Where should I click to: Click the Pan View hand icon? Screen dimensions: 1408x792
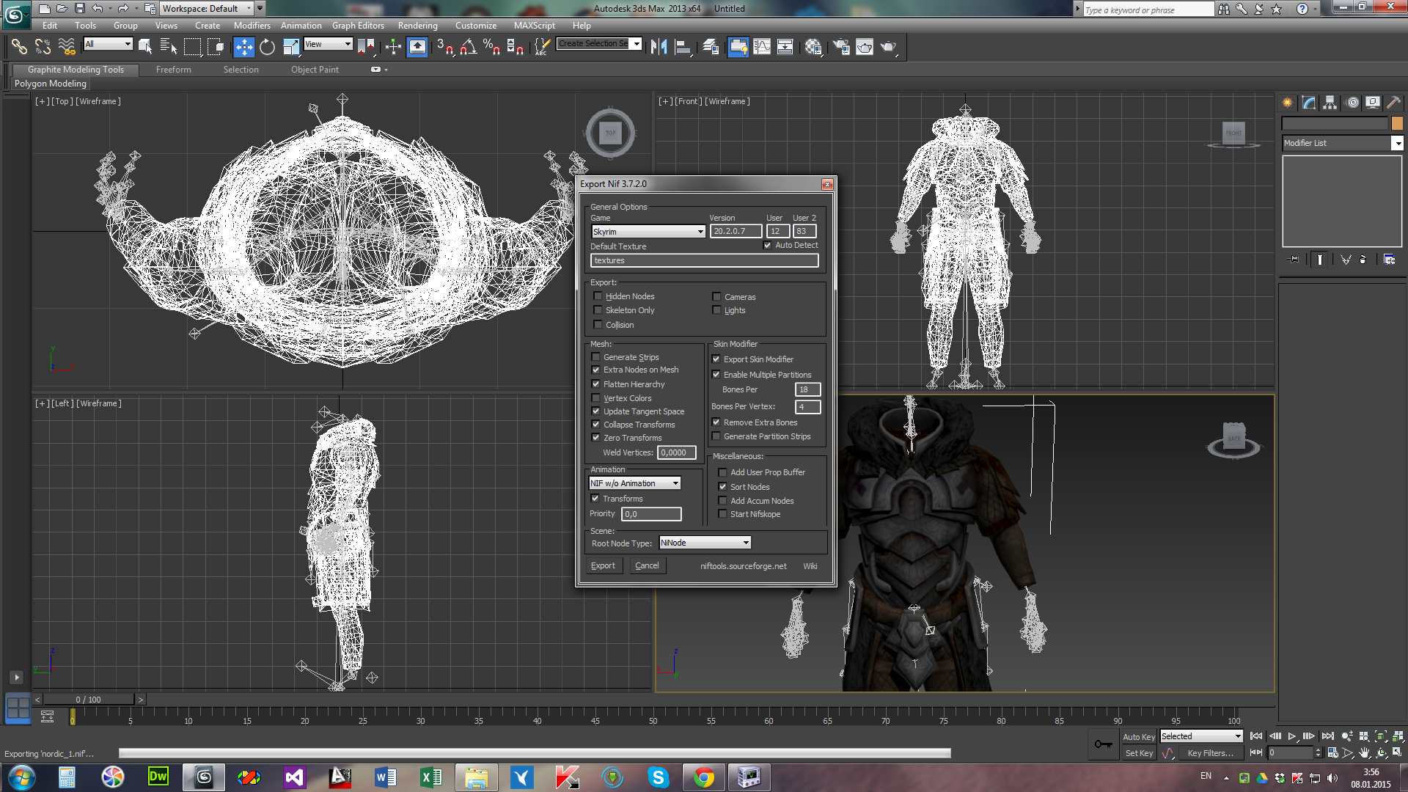(x=1365, y=752)
